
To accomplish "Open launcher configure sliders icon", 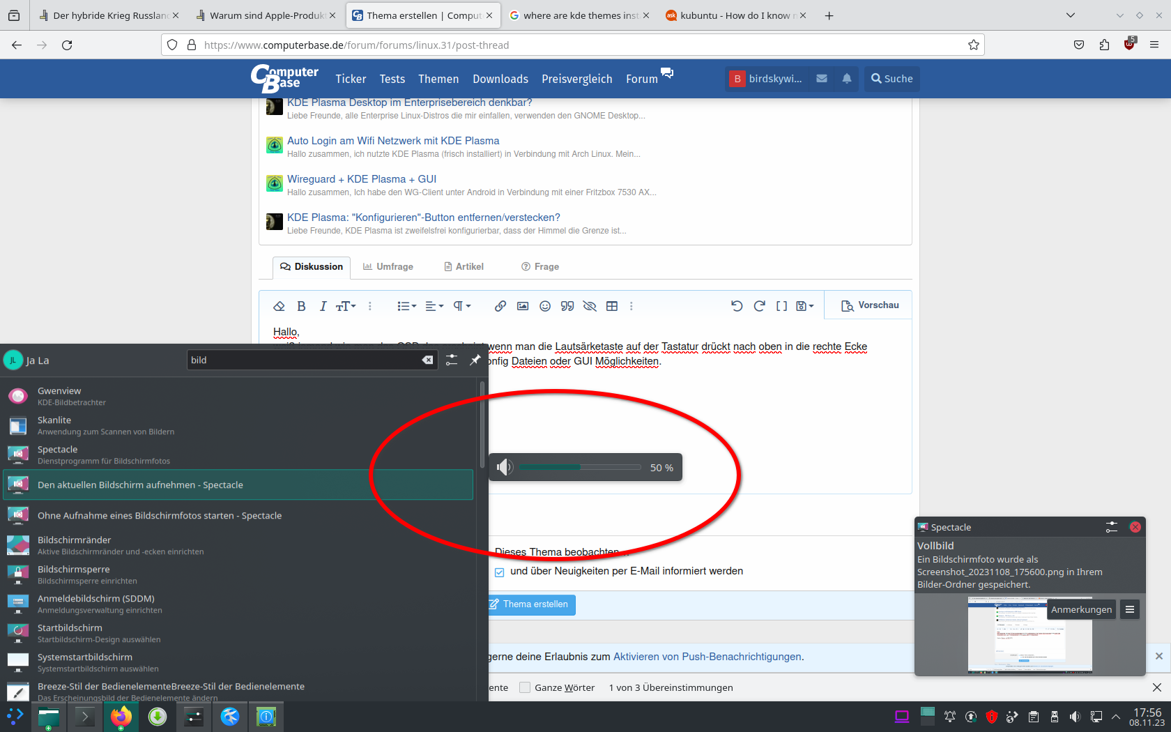I will tap(452, 360).
